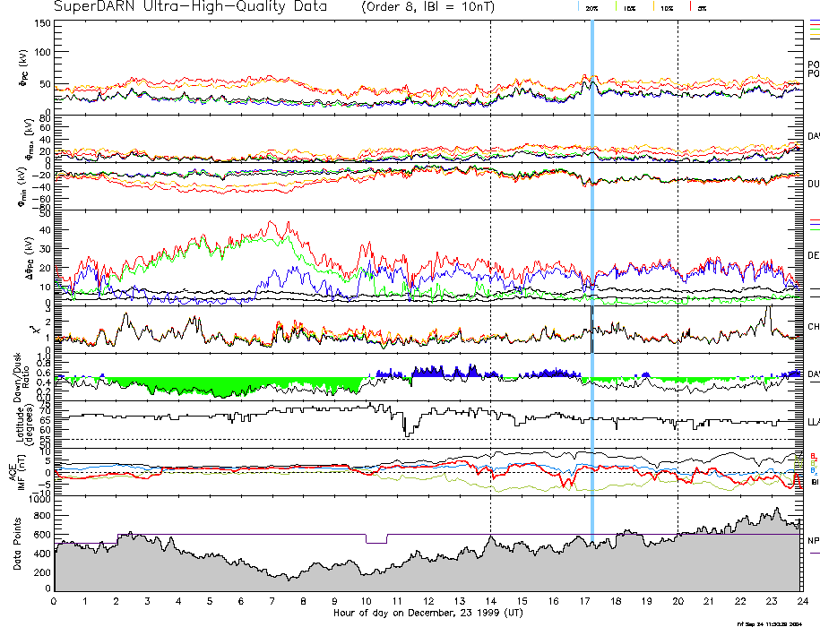Screen dimensions: 820x627
Task: Click the red 5% legend entry
Action: (x=702, y=7)
